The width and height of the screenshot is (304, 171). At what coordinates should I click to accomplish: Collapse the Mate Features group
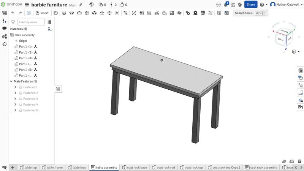pos(11,81)
